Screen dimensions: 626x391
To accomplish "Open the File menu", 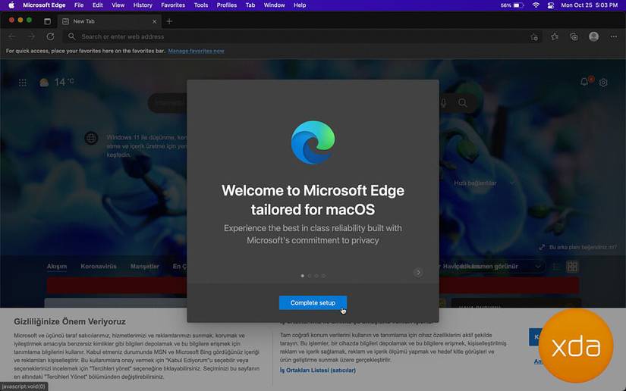I will (x=79, y=5).
